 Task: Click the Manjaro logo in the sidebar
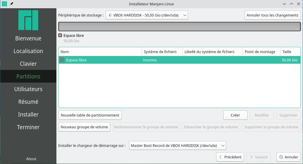tap(28, 20)
